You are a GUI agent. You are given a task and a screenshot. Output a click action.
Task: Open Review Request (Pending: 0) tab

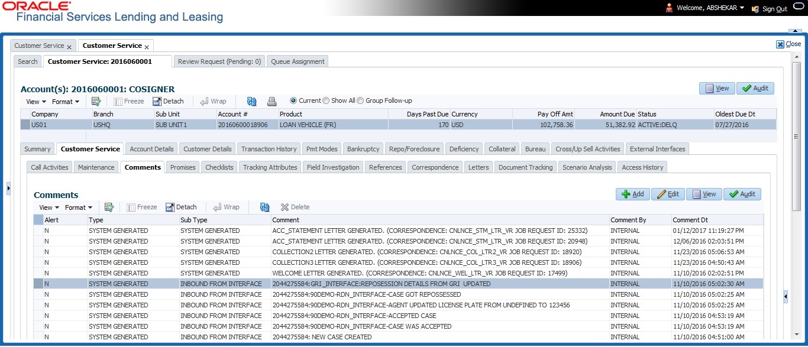(x=219, y=61)
